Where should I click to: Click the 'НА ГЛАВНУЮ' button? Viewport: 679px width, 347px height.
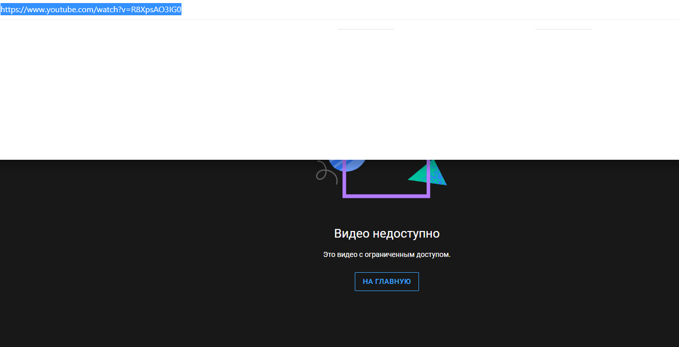click(386, 281)
